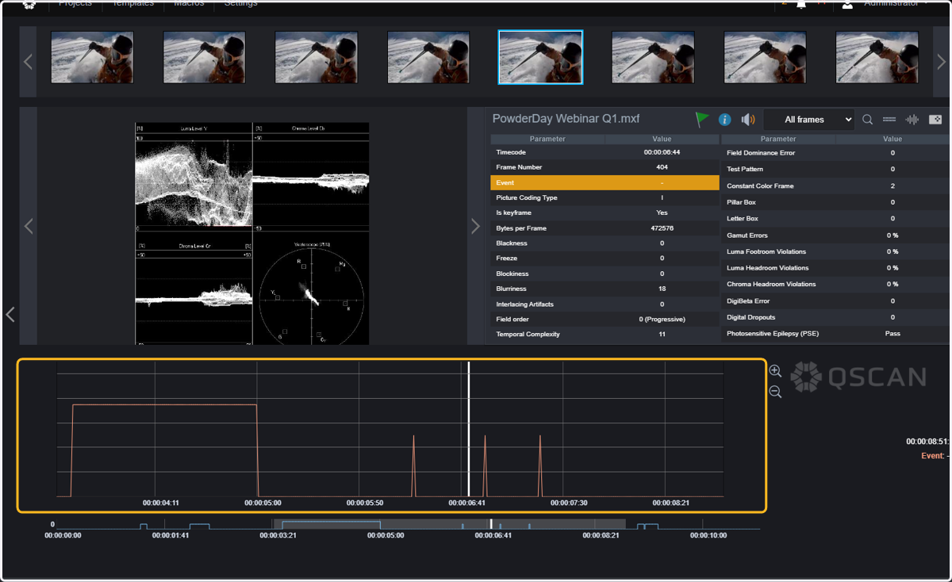
Task: Zoom out on the graph timeline
Action: 775,392
